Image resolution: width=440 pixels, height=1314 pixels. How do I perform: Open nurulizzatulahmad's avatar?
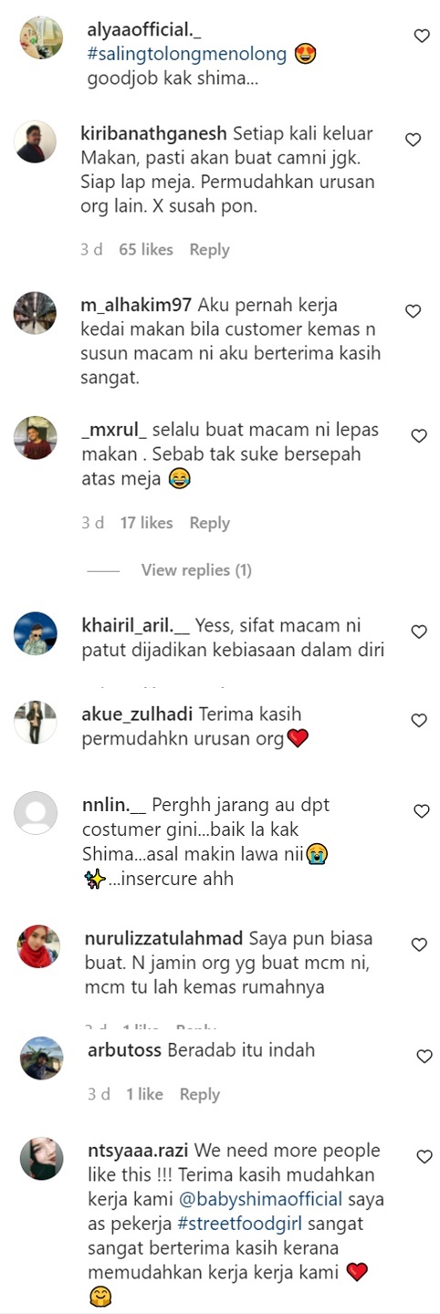39,947
